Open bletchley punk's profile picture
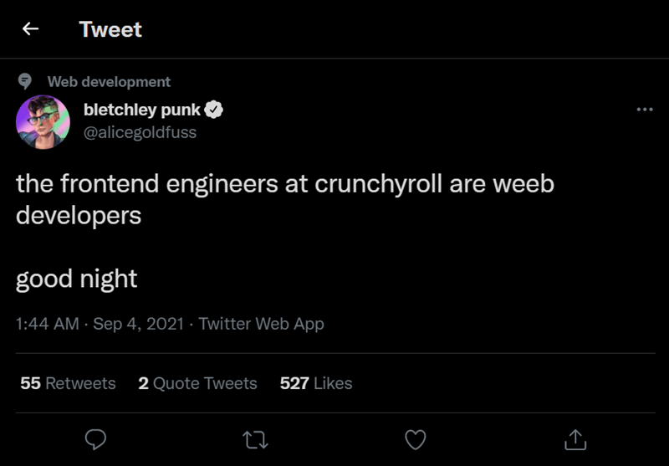This screenshot has width=669, height=466. (42, 122)
